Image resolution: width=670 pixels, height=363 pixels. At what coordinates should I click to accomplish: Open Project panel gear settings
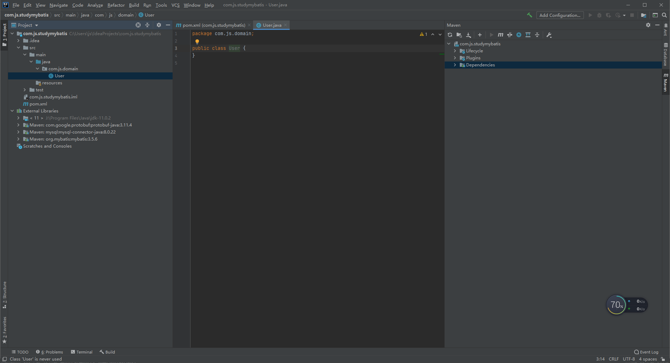[x=159, y=25]
